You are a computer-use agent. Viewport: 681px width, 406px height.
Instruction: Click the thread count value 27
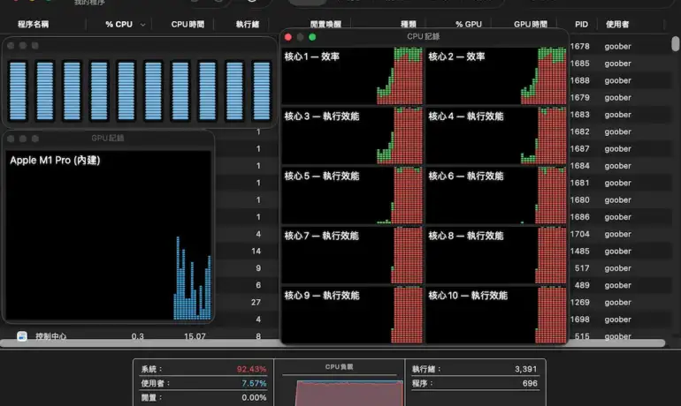point(256,303)
